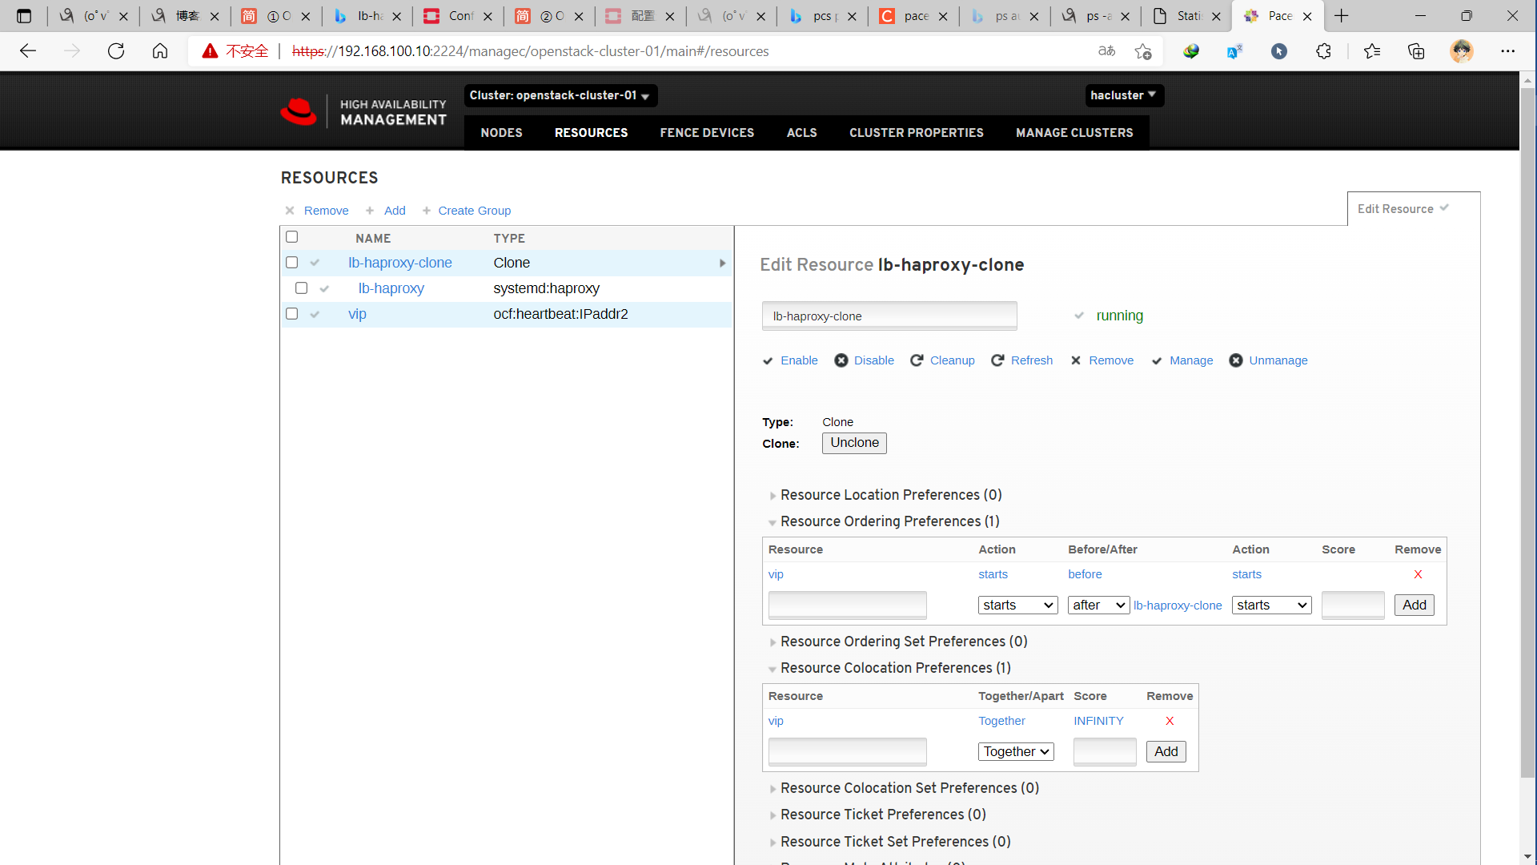Add page to favorites star icon

(x=1142, y=51)
